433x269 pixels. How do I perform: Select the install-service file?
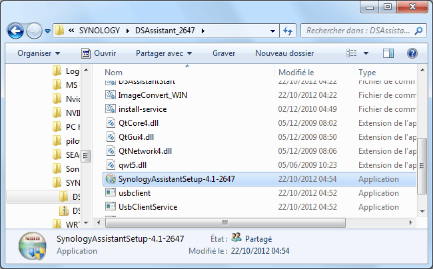(x=142, y=109)
